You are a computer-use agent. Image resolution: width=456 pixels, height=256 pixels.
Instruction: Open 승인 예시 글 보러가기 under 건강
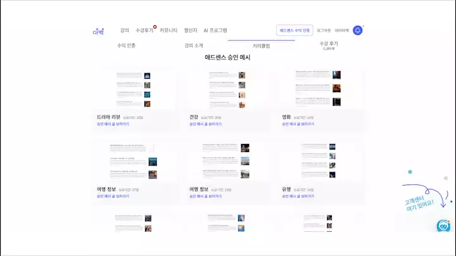tap(205, 125)
